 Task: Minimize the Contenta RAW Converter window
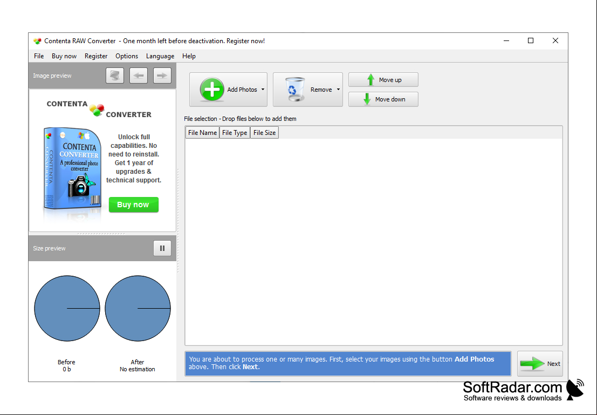(x=506, y=41)
